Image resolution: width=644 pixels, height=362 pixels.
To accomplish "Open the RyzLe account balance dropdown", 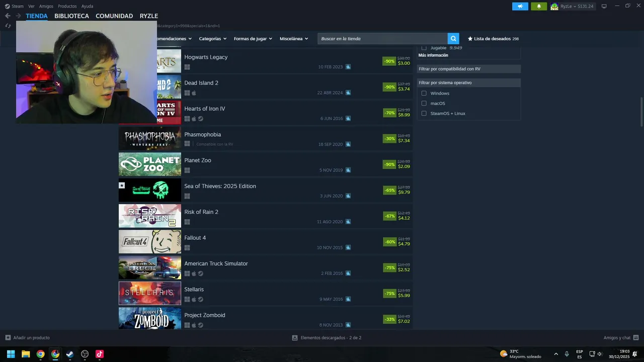I will click(x=577, y=6).
